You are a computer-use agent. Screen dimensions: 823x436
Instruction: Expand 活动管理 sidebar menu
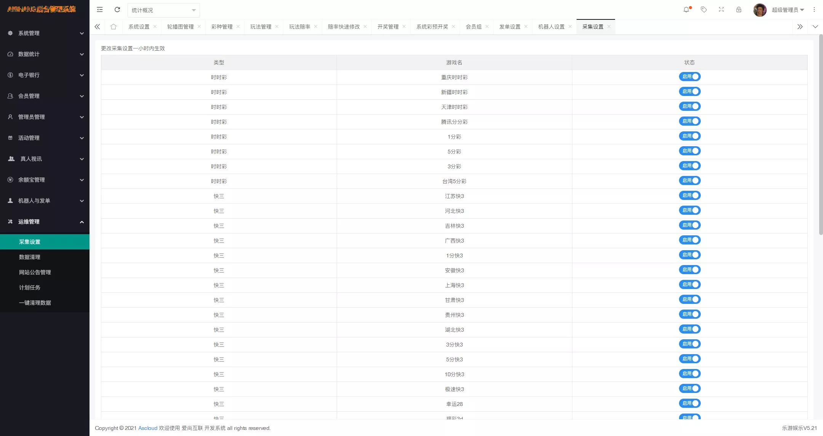click(45, 138)
